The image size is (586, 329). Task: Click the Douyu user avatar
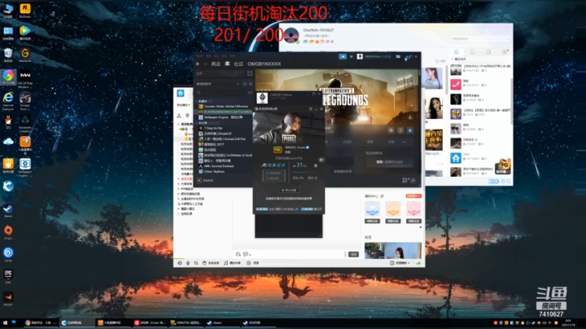click(x=291, y=36)
